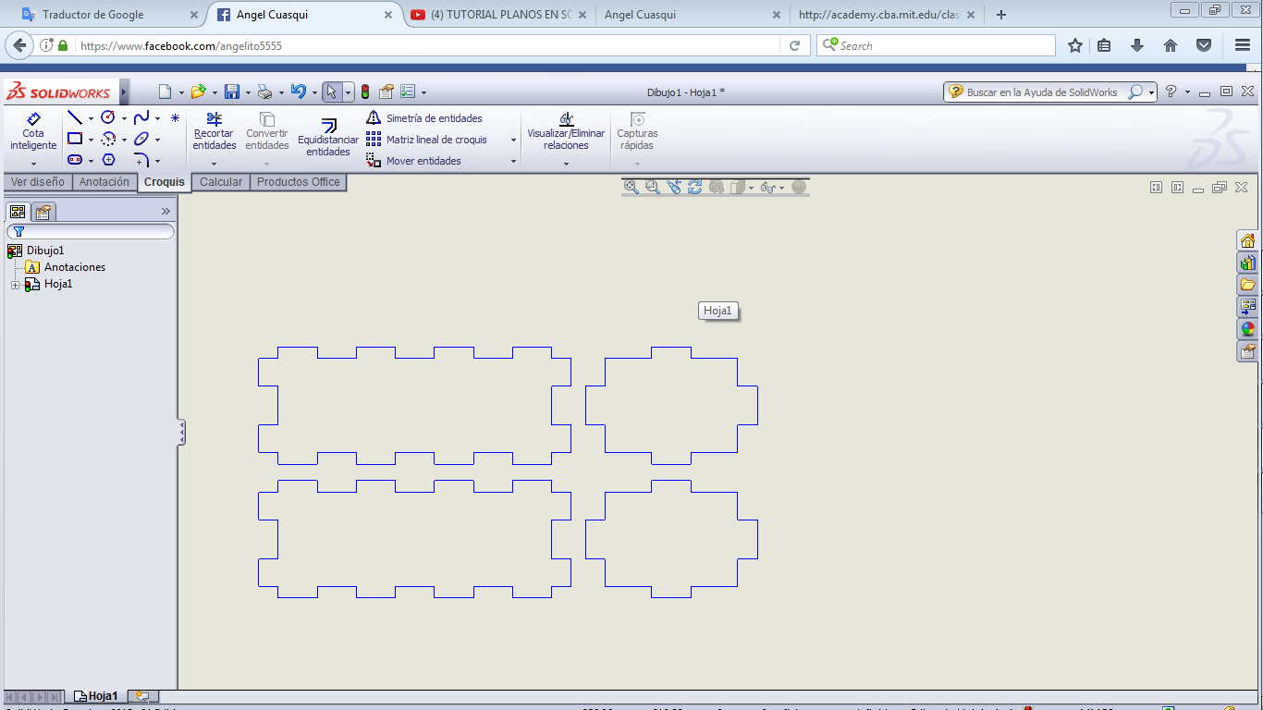Click Matriz lineal de croquis

[x=427, y=139]
